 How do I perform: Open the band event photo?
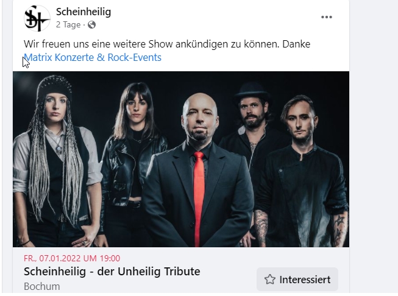click(181, 160)
